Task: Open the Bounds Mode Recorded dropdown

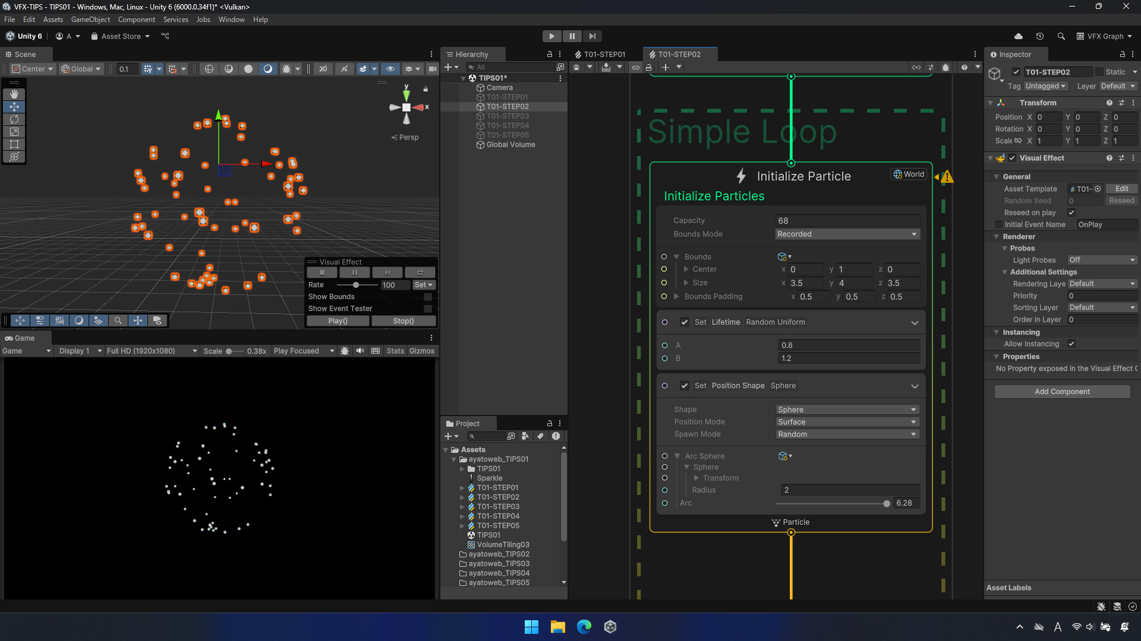Action: click(847, 234)
